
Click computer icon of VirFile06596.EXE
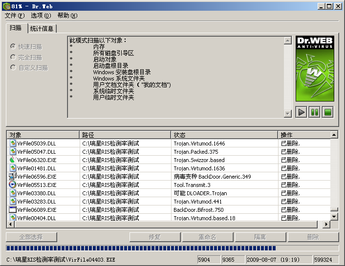point(13,177)
